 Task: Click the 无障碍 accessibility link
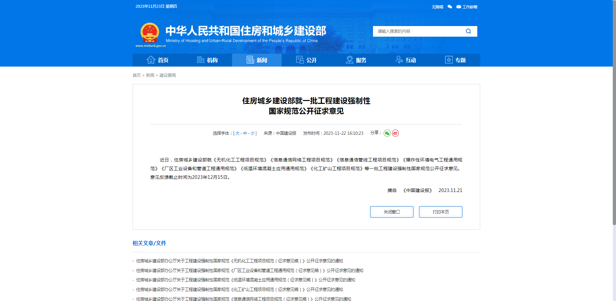[437, 7]
